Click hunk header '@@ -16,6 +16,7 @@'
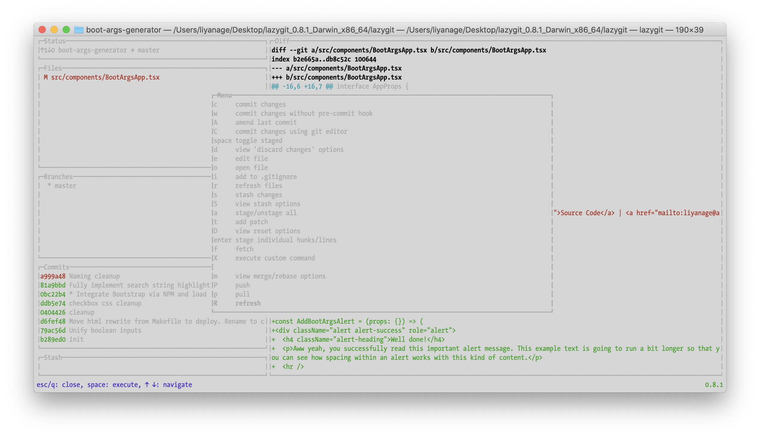The image size is (760, 437). pos(302,86)
